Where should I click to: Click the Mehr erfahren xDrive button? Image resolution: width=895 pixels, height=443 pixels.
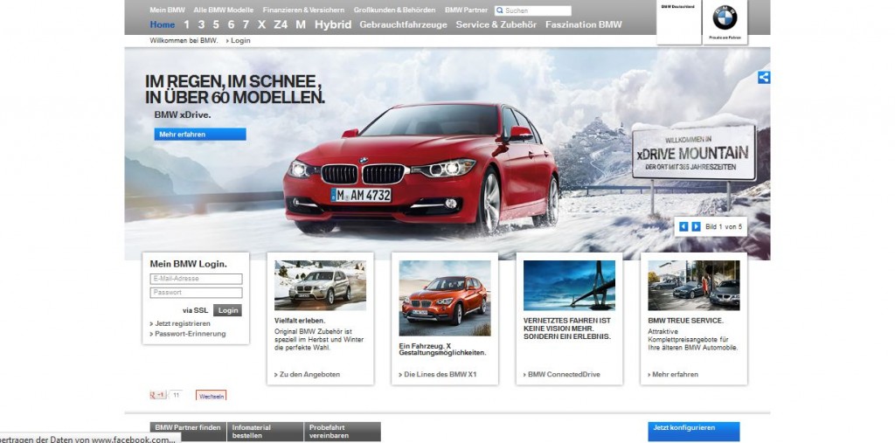click(x=200, y=135)
